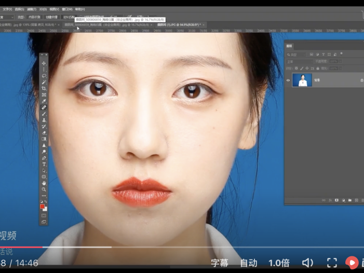Open the 选择(S) menu
The image size is (364, 273).
coord(19,9)
